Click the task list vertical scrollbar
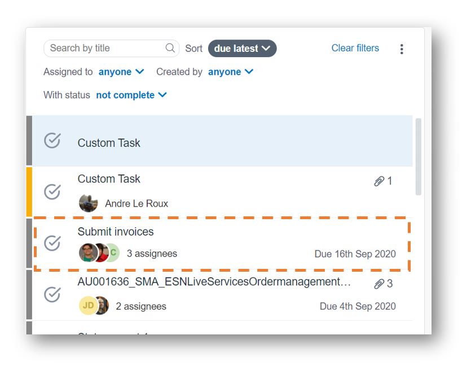This screenshot has height=370, width=471. point(418,156)
